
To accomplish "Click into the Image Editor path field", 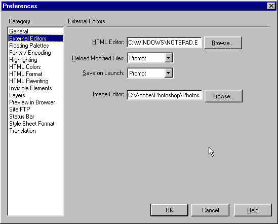I will tap(164, 95).
